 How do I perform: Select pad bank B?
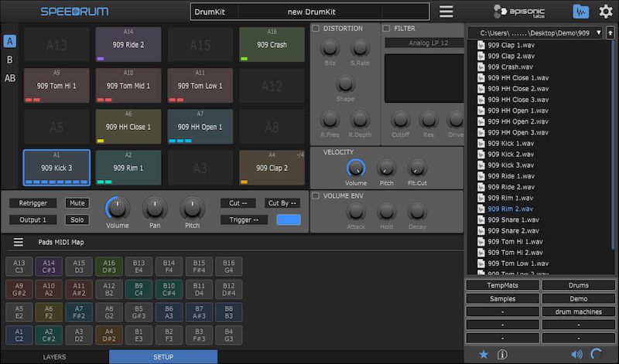(x=9, y=60)
